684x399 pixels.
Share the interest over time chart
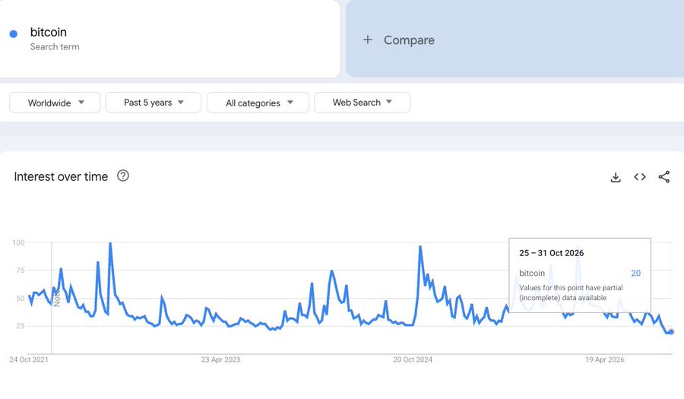click(x=664, y=177)
